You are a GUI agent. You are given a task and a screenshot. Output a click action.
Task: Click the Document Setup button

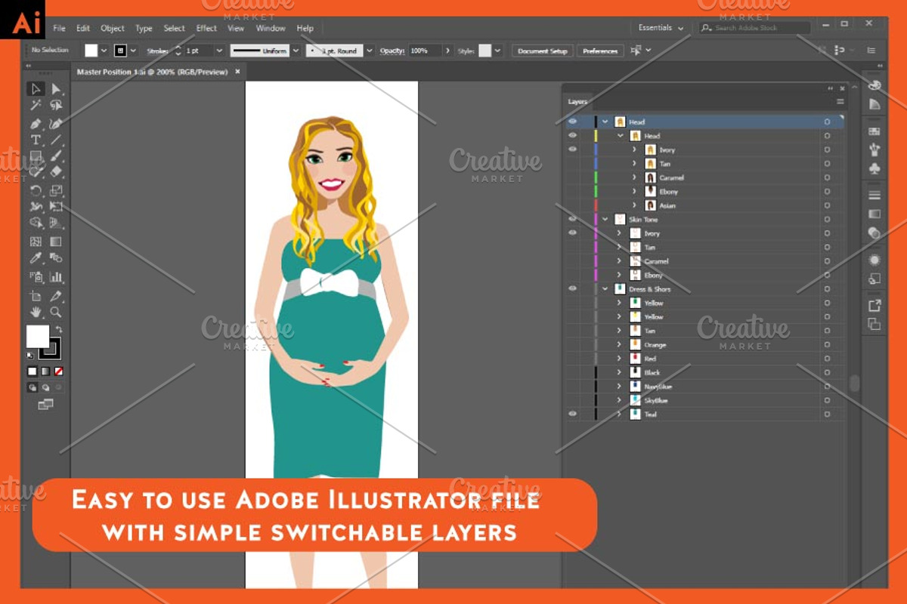[x=543, y=51]
